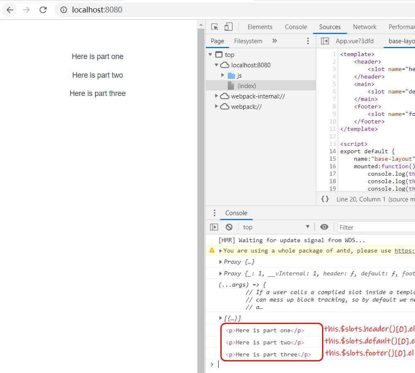Open the drawer three-dot menu beside Console
The image size is (415, 373).
click(x=214, y=213)
